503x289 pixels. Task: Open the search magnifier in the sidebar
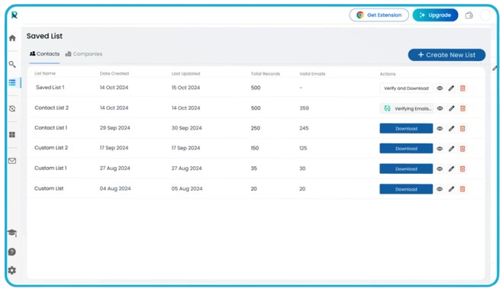pyautogui.click(x=12, y=64)
